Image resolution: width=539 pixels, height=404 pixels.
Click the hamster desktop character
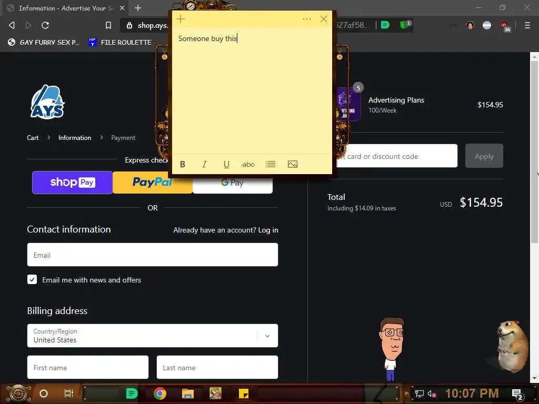pyautogui.click(x=512, y=346)
